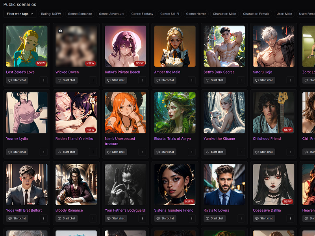Open more options for Bloody Romance
This screenshot has height=236, width=315.
[93, 218]
